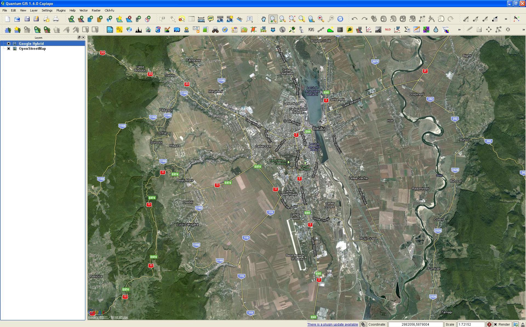Image resolution: width=526 pixels, height=327 pixels.
Task: Open the Vector menu
Action: pyautogui.click(x=84, y=10)
